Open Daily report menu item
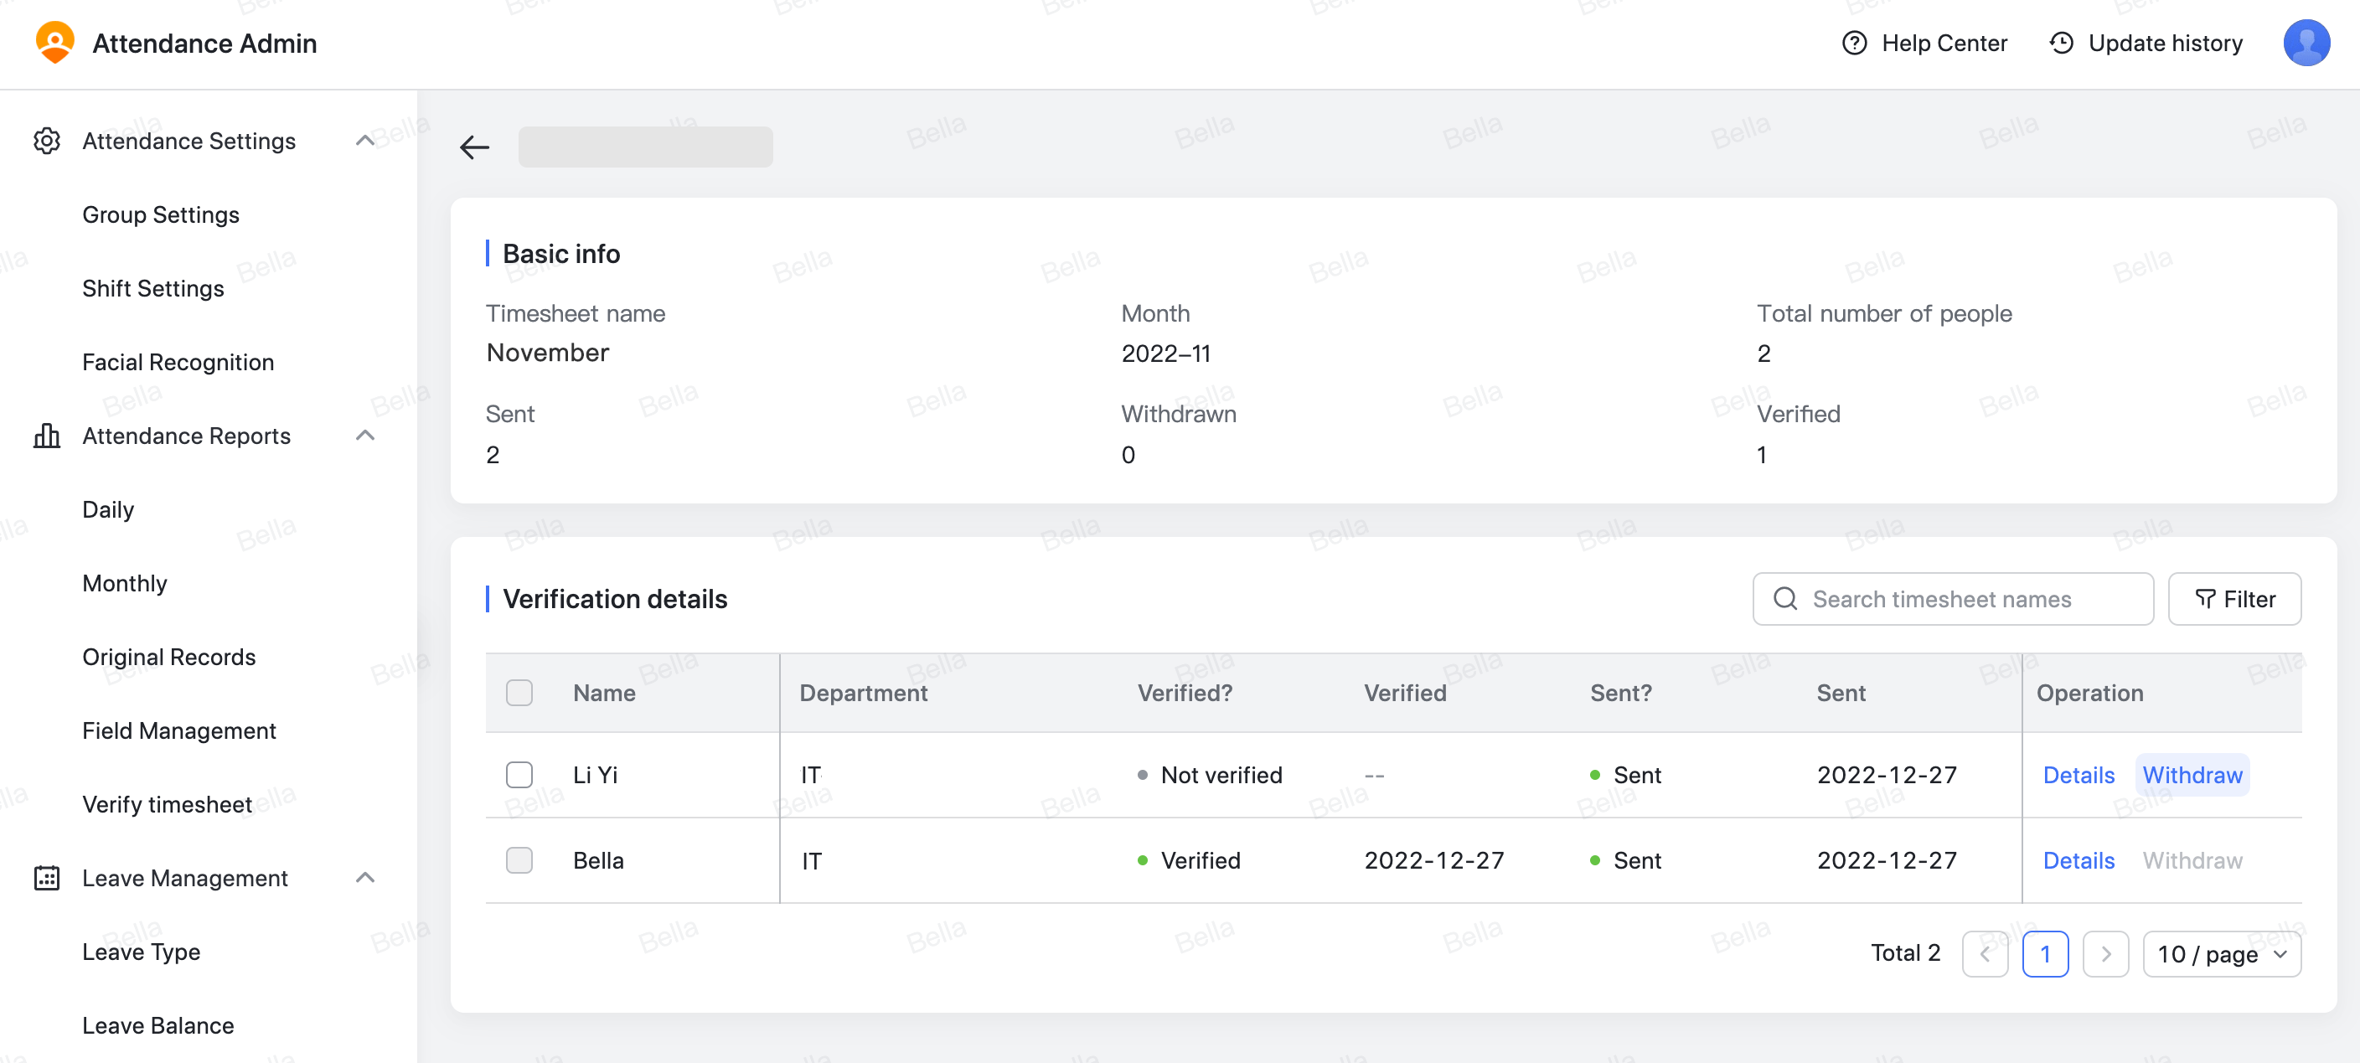 pos(107,509)
